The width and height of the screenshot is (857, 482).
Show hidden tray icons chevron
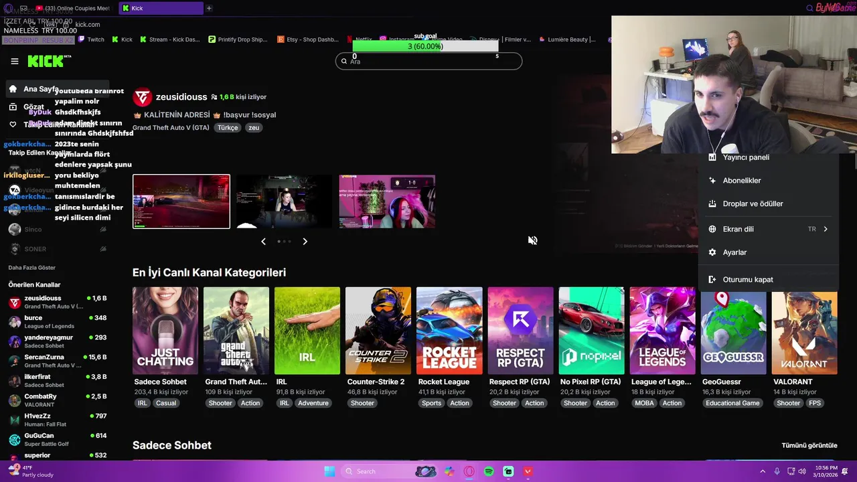(x=763, y=471)
